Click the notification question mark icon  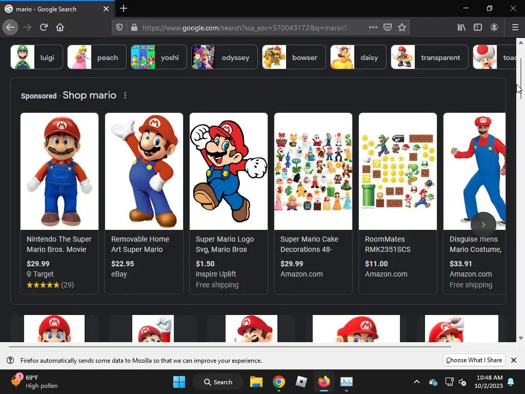10,360
